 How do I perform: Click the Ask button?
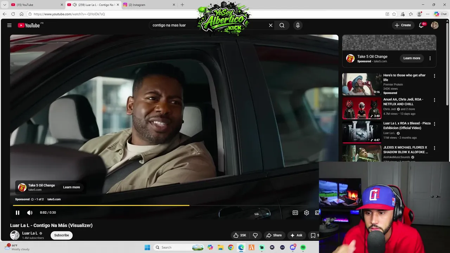(x=296, y=235)
